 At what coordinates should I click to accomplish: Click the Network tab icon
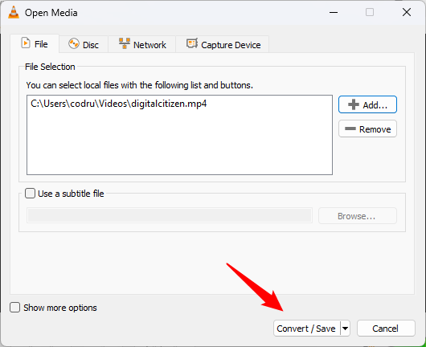125,43
